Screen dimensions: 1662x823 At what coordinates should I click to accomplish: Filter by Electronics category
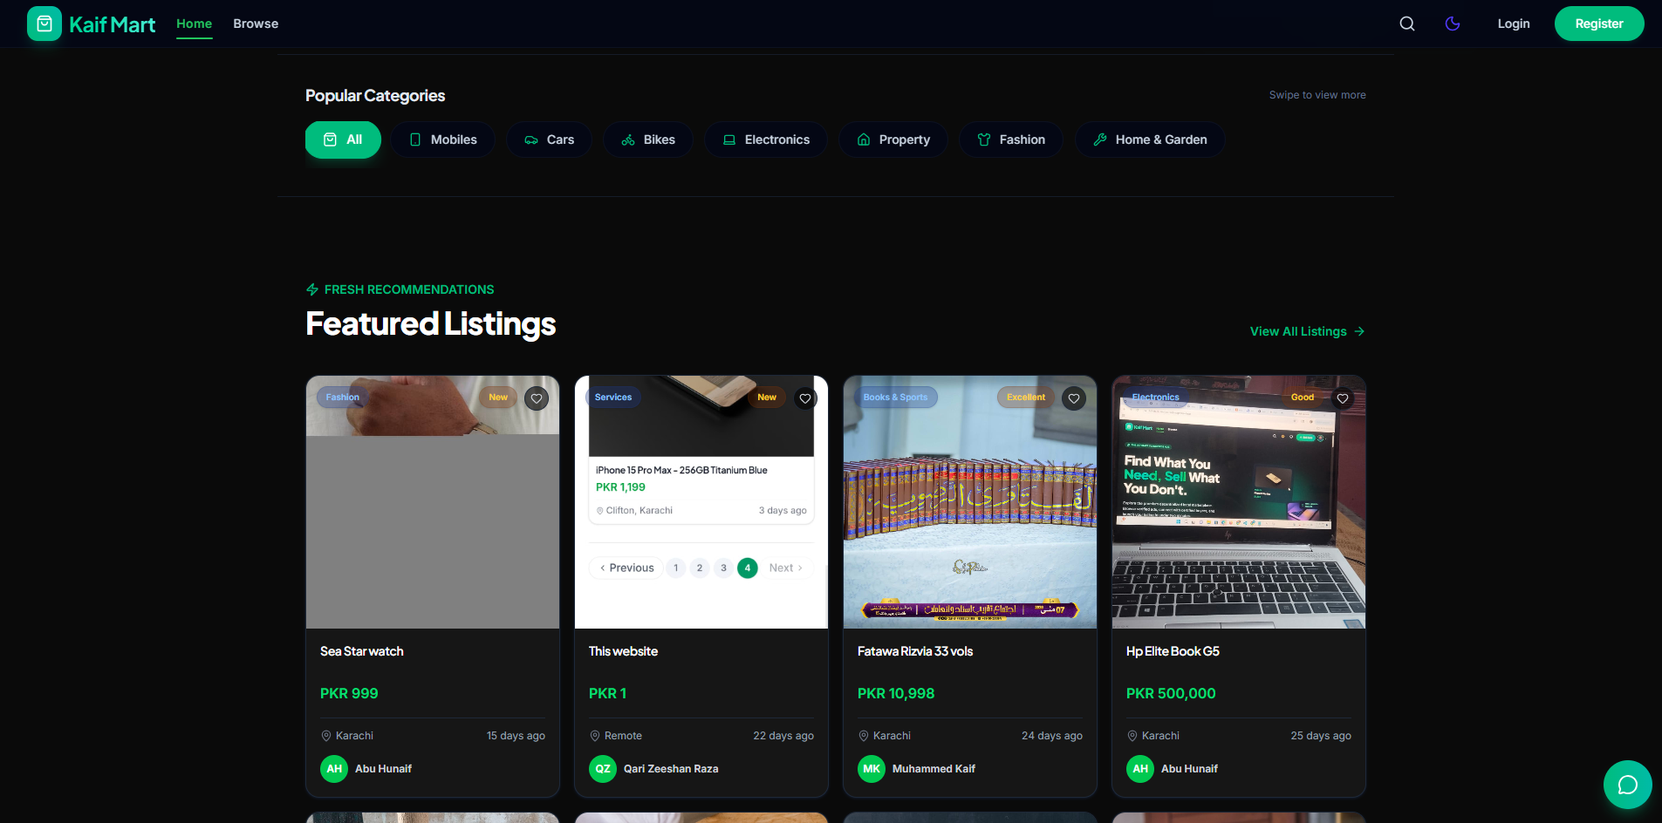(766, 139)
